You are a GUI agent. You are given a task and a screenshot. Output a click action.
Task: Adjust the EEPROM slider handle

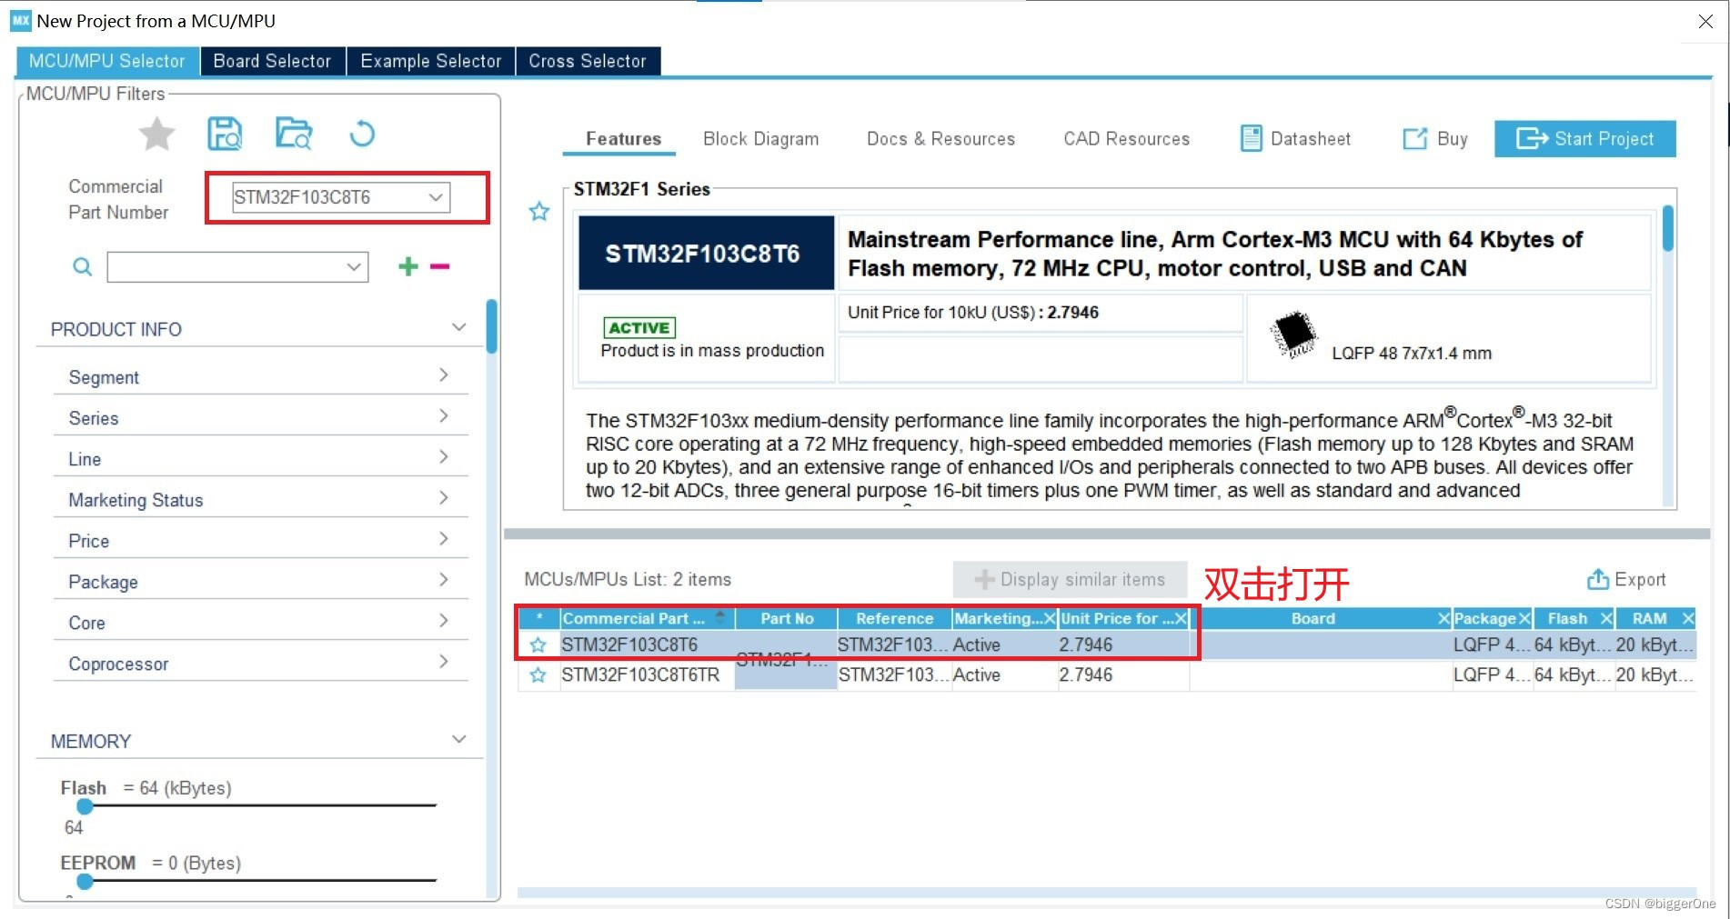click(85, 881)
